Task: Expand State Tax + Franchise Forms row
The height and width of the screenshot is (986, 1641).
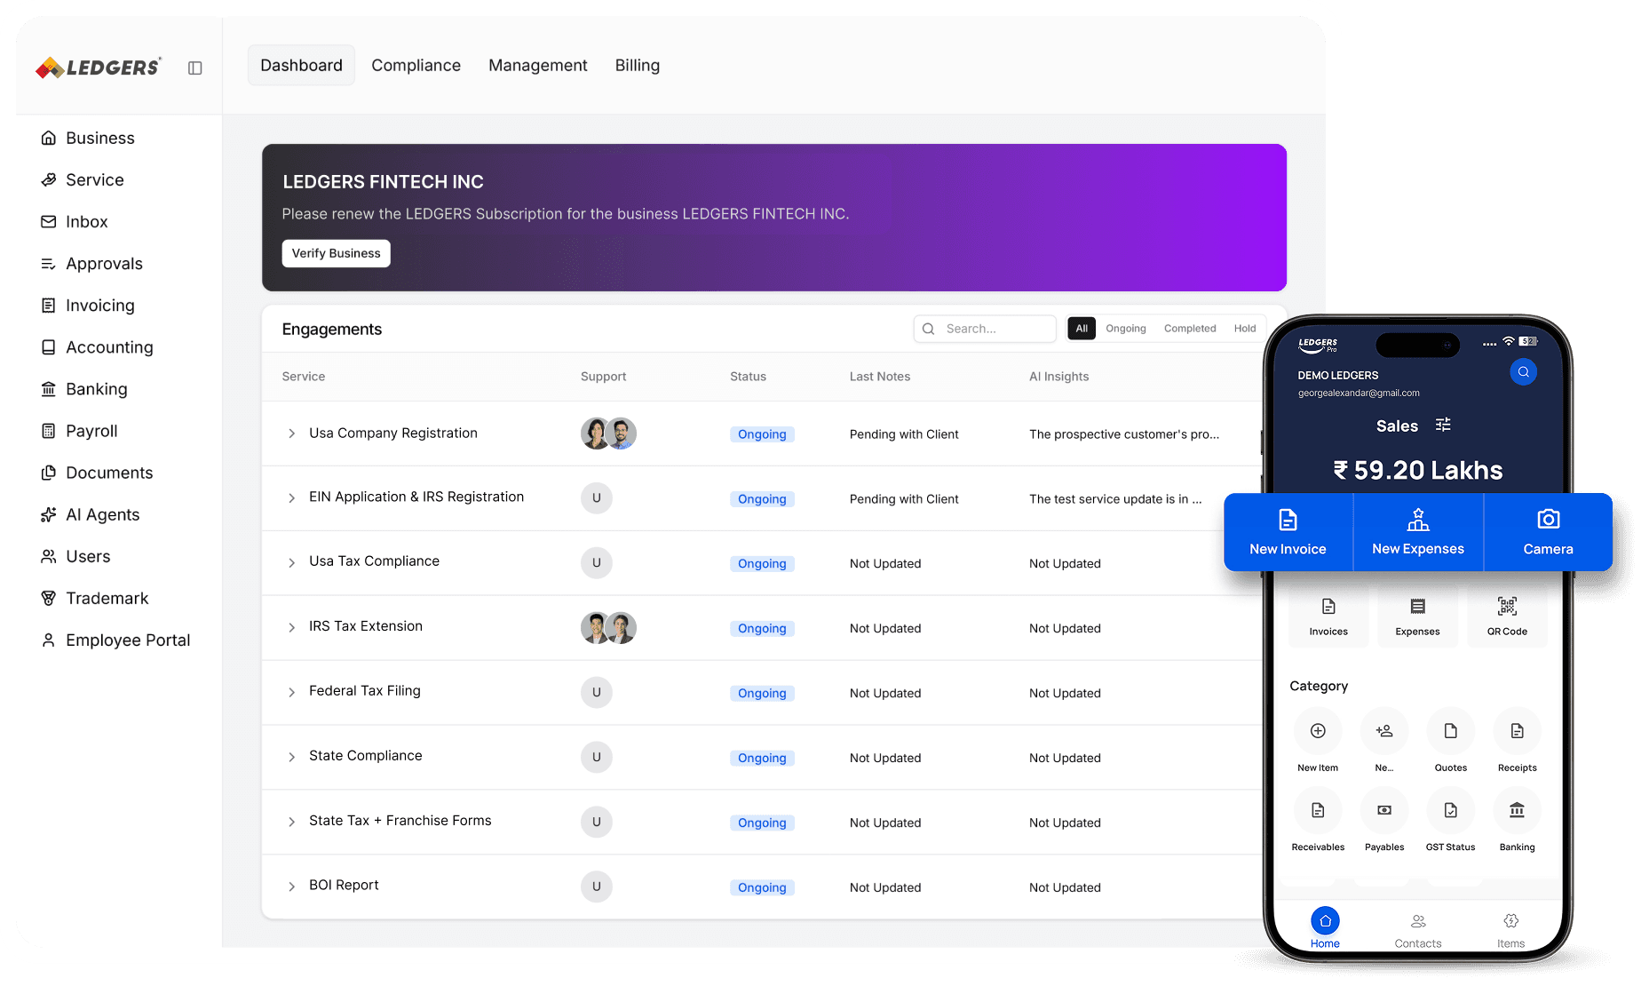Action: 291,823
